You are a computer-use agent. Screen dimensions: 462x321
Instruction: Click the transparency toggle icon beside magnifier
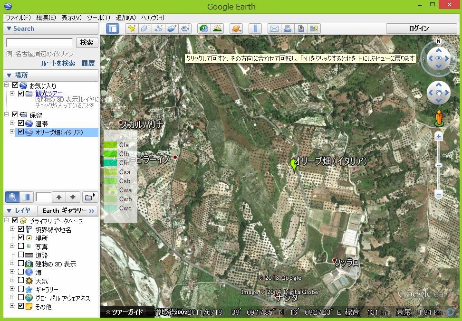click(26, 197)
